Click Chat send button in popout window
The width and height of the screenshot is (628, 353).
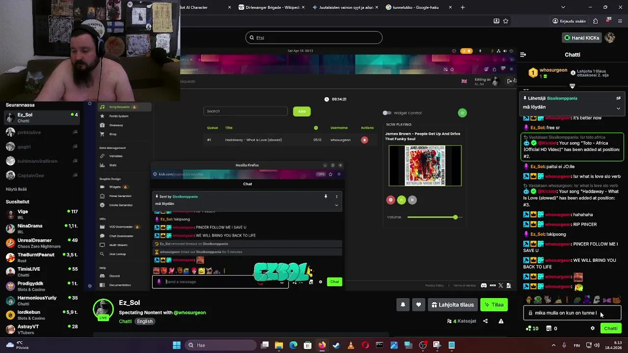coord(335,282)
